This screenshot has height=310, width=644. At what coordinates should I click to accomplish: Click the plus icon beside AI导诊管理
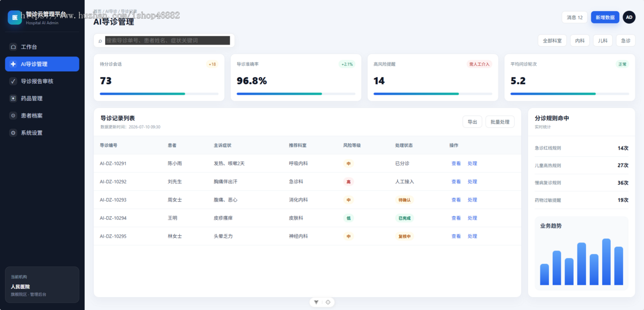pyautogui.click(x=13, y=64)
